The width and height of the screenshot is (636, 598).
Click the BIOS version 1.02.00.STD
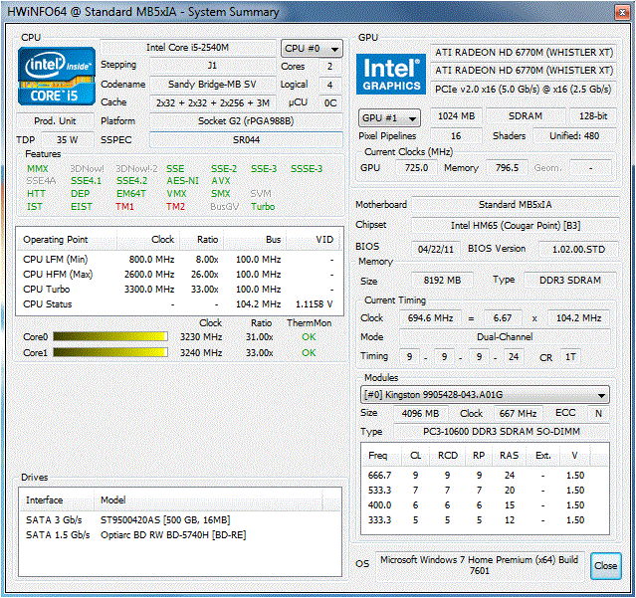pos(578,249)
